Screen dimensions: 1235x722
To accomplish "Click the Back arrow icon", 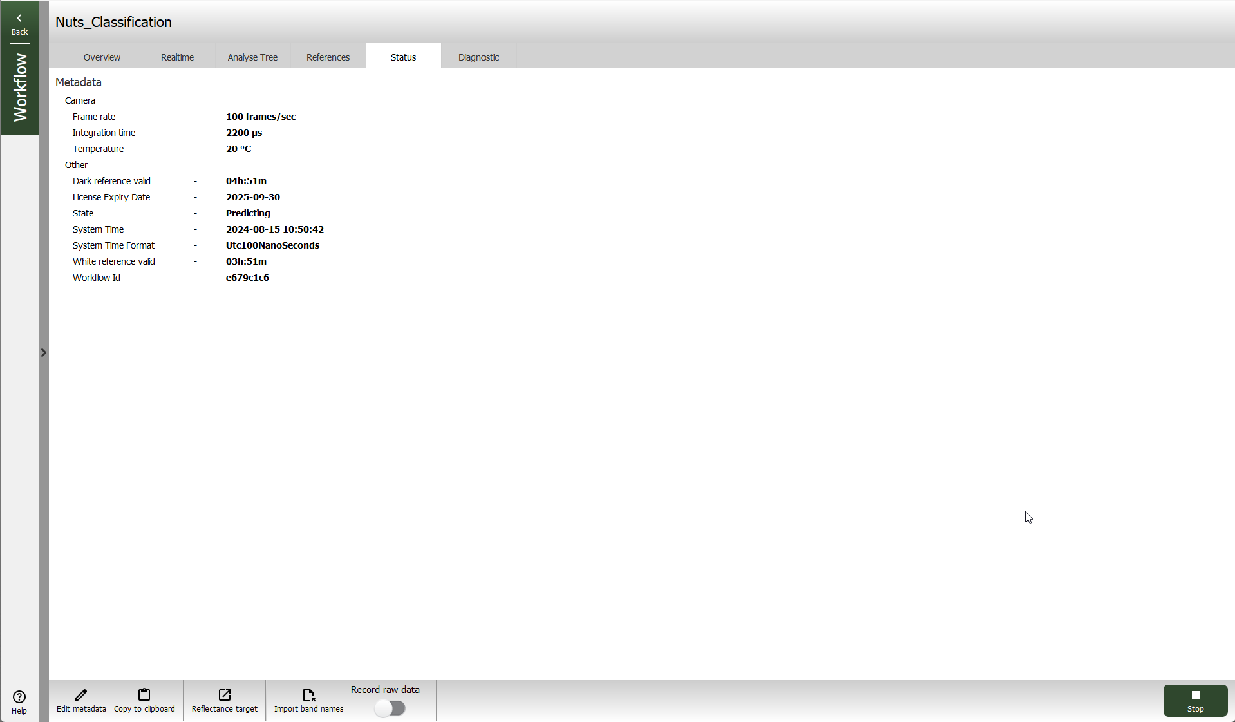I will point(19,19).
